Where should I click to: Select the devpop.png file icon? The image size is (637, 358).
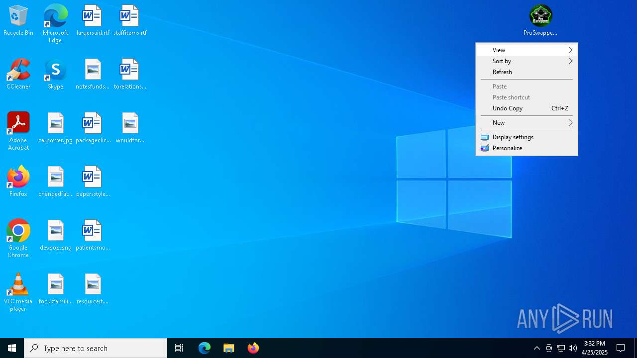coord(55,235)
